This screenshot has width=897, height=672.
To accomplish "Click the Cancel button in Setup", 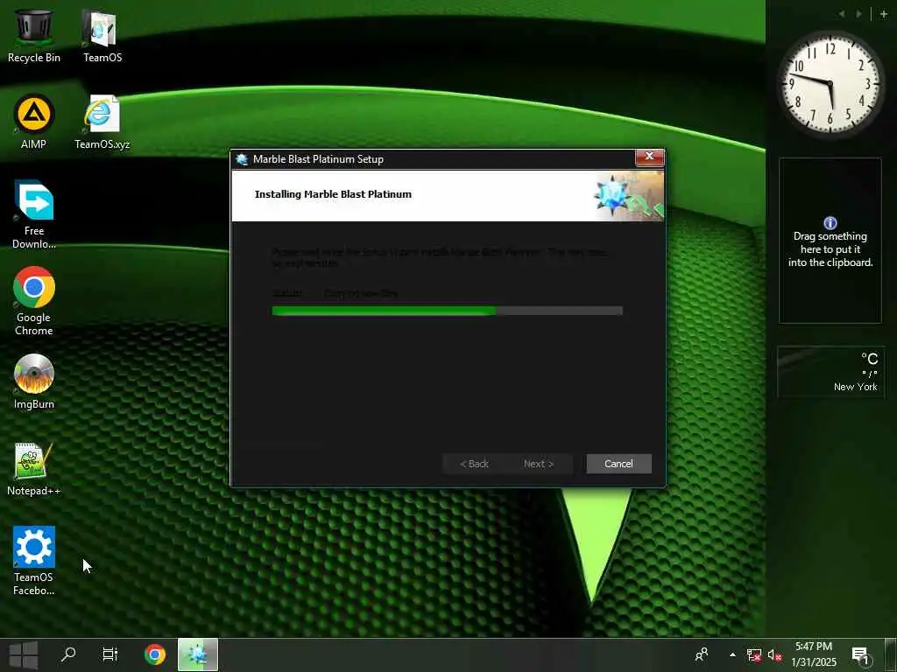I will coord(618,464).
